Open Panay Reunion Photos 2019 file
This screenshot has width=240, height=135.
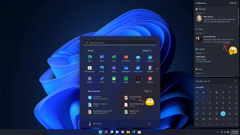(100, 112)
